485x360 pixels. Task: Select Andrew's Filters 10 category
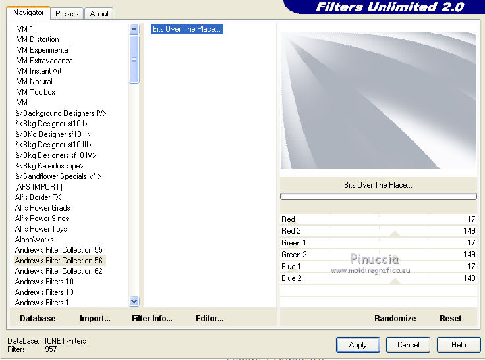point(44,281)
